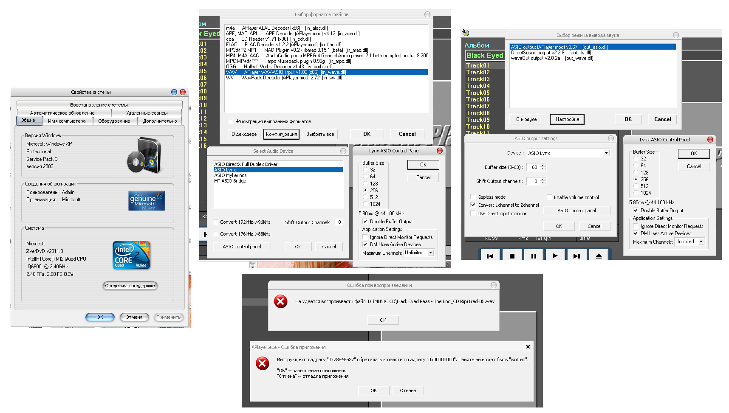The width and height of the screenshot is (729, 413).
Task: Enable Фильтрация выбранных форматов checkbox
Action: tap(231, 121)
